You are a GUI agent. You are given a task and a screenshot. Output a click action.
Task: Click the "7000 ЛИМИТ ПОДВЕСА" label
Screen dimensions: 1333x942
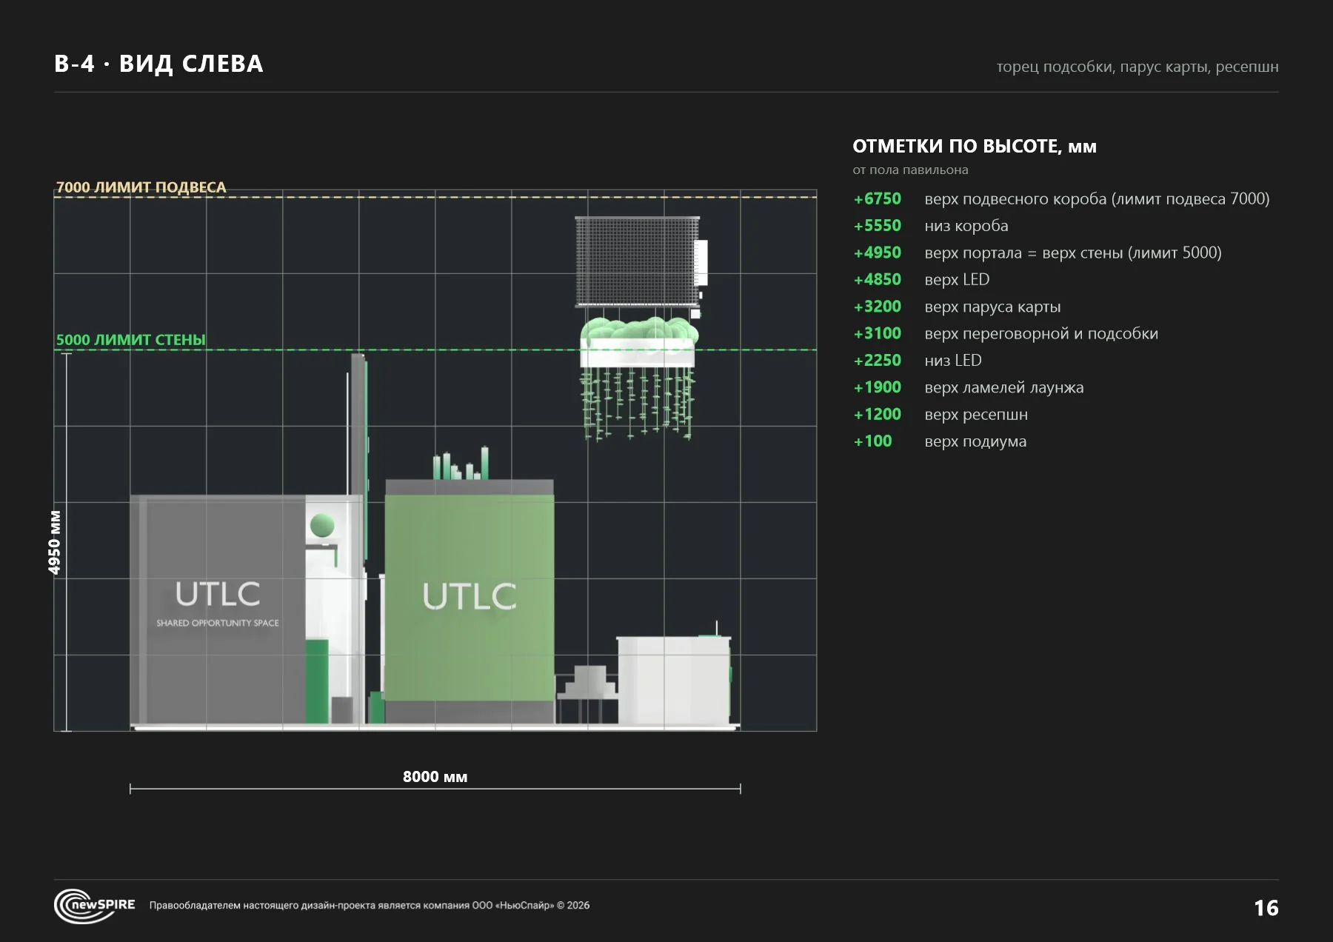tap(141, 187)
